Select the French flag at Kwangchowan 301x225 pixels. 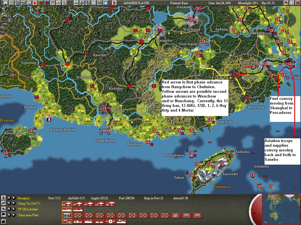pyautogui.click(x=49, y=120)
